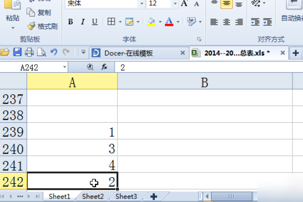Open font color dropdown arrow

click(x=178, y=22)
